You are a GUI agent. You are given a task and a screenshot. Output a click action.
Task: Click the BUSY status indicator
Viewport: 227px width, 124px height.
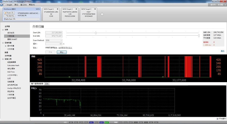coord(107,122)
